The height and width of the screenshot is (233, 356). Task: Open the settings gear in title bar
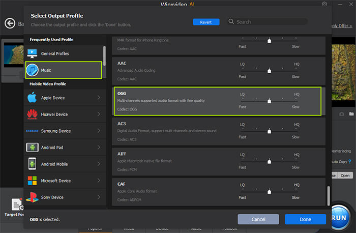(x=324, y=4)
